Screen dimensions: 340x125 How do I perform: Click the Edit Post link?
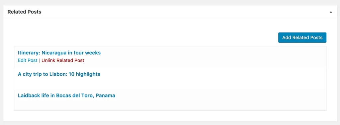click(x=28, y=60)
